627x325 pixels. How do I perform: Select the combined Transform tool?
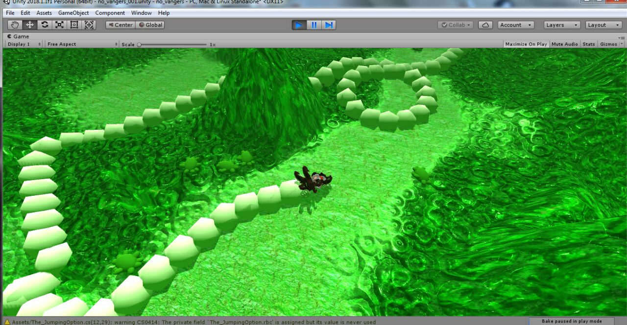pyautogui.click(x=89, y=25)
